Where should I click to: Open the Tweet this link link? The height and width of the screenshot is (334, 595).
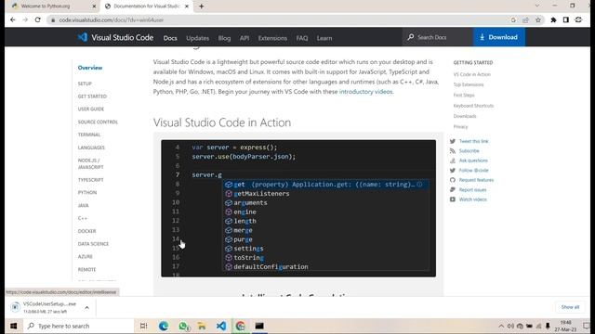pyautogui.click(x=473, y=141)
